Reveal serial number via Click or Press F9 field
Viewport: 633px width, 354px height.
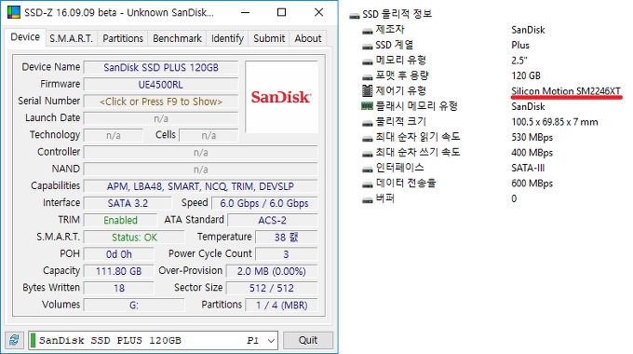(161, 102)
